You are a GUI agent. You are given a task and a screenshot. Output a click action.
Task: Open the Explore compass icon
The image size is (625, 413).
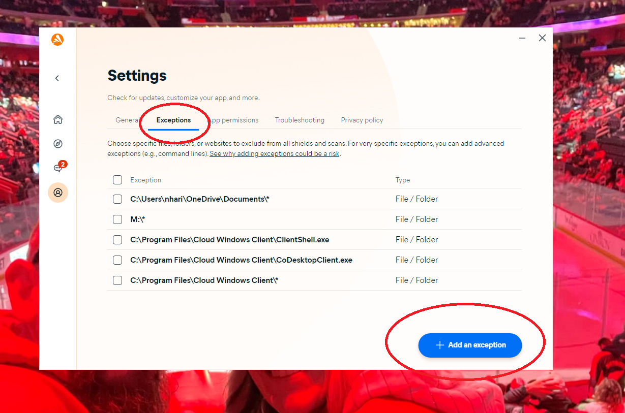[x=58, y=144]
